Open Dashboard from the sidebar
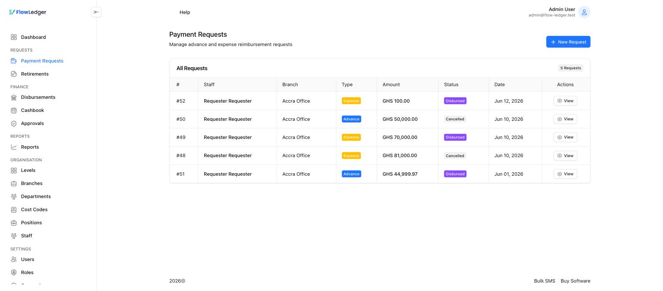 (33, 37)
